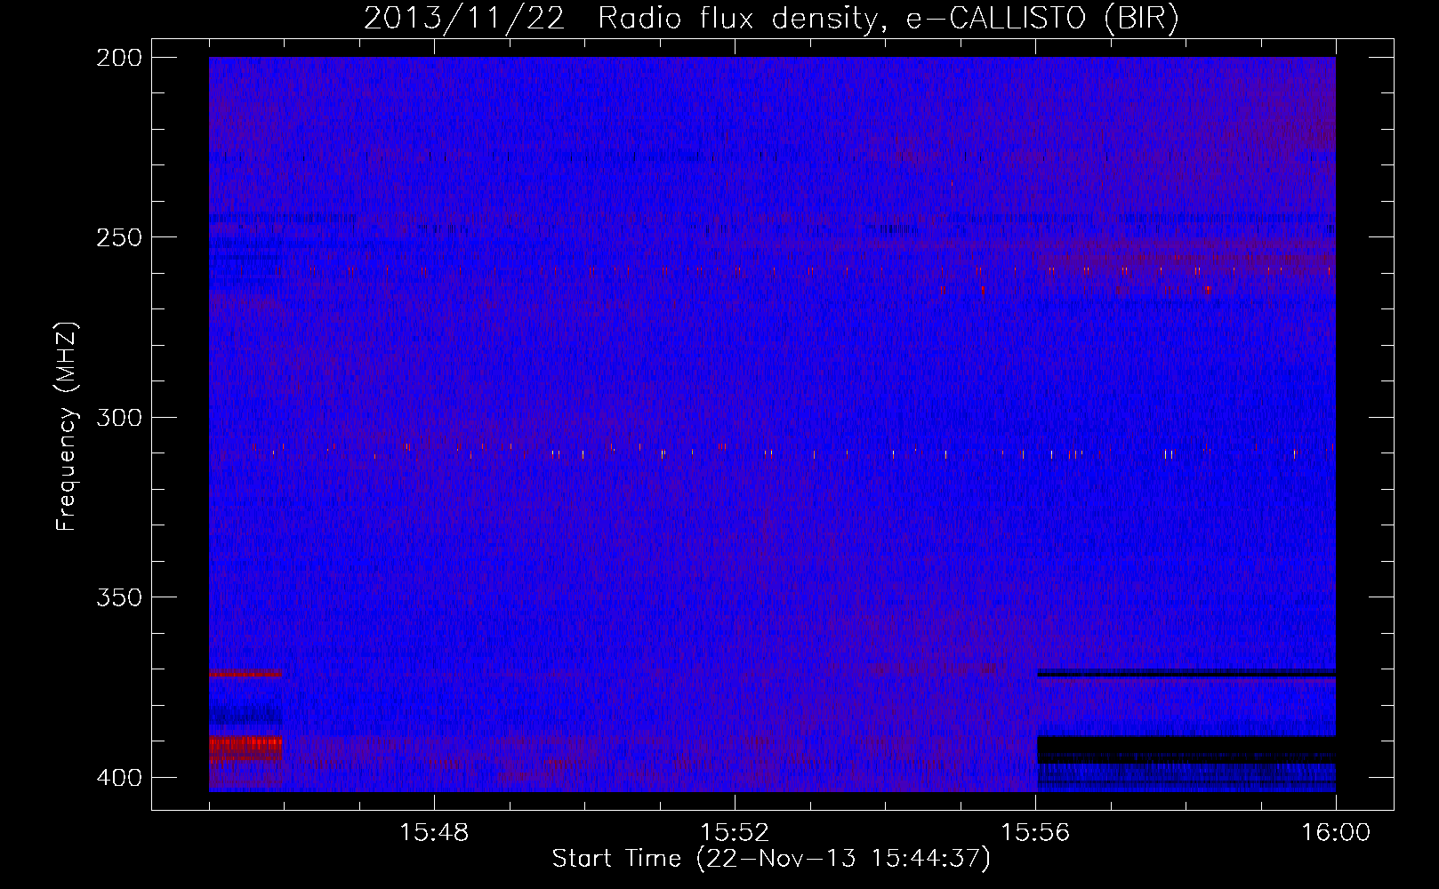This screenshot has height=889, width=1439.
Task: Click the 15:48 time tick label
Action: pos(434,833)
